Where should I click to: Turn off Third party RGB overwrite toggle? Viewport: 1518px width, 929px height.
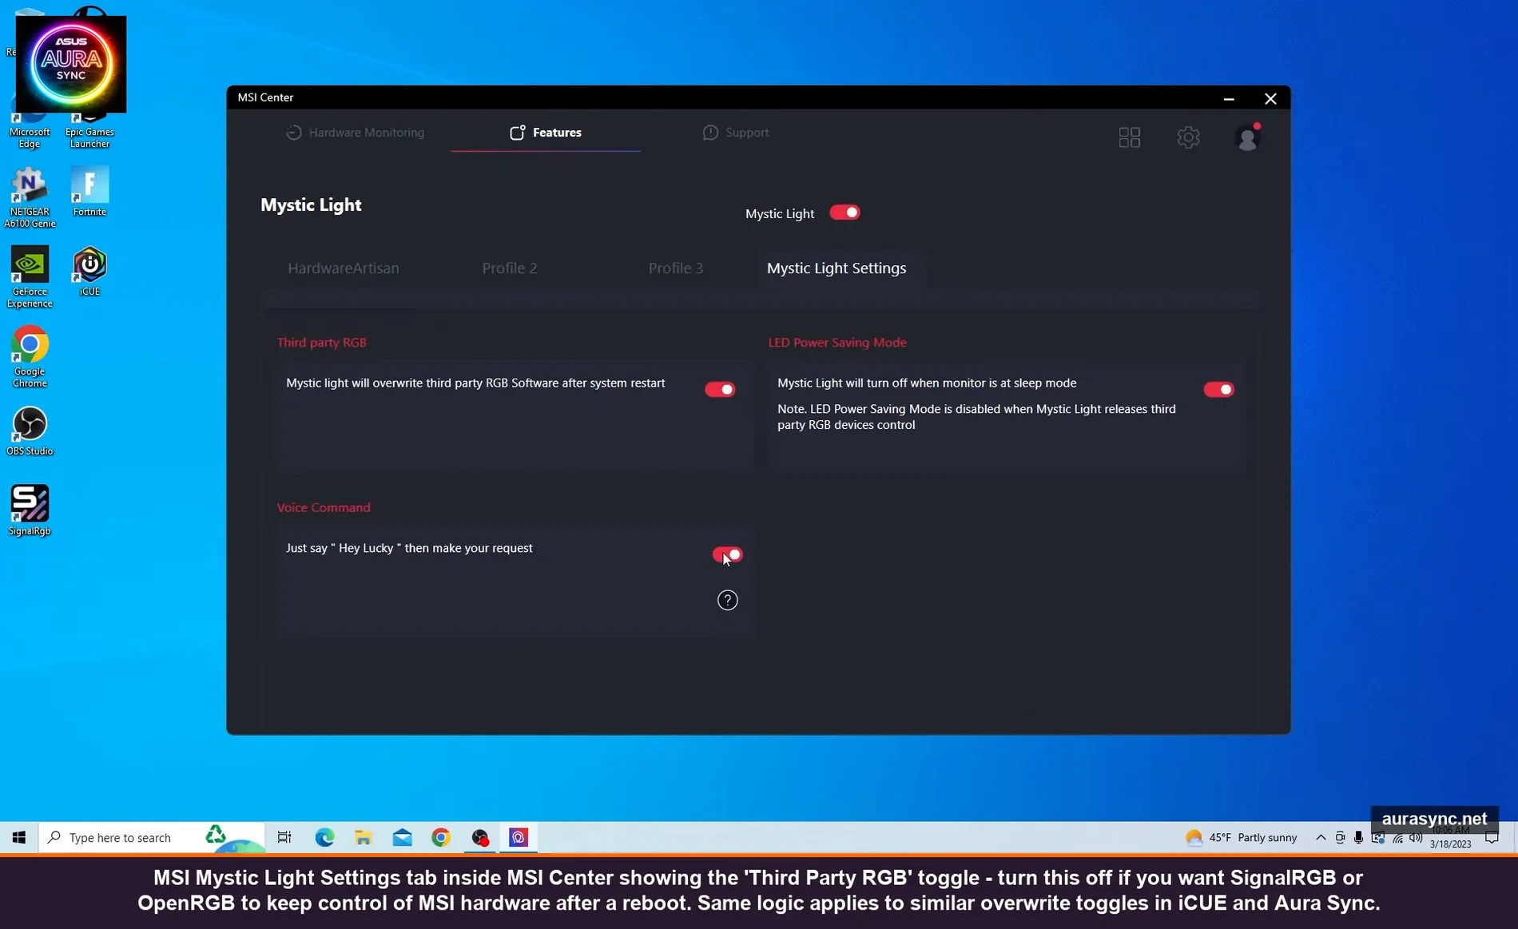point(719,390)
